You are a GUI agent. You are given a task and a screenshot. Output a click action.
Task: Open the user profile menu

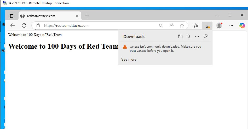(x=219, y=25)
